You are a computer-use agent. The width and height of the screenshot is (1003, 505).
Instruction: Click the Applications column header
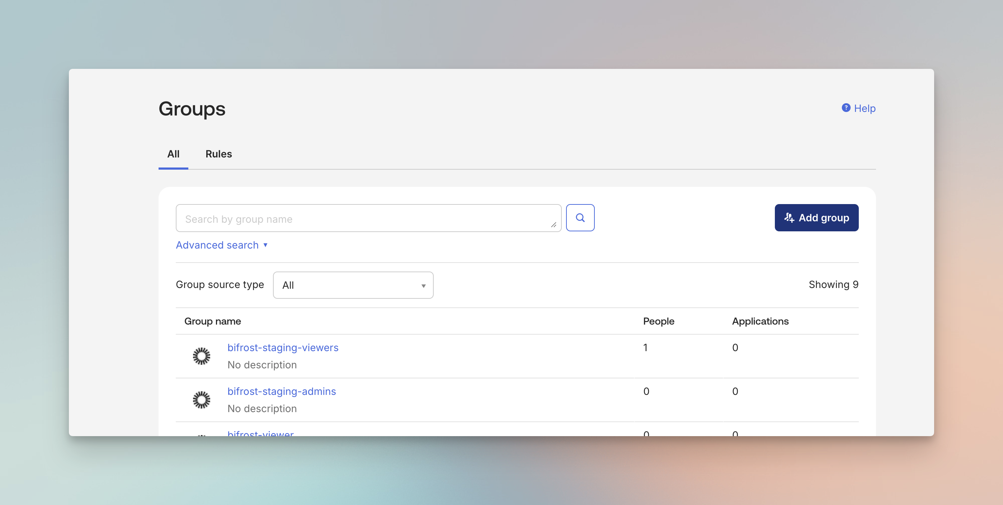point(760,321)
